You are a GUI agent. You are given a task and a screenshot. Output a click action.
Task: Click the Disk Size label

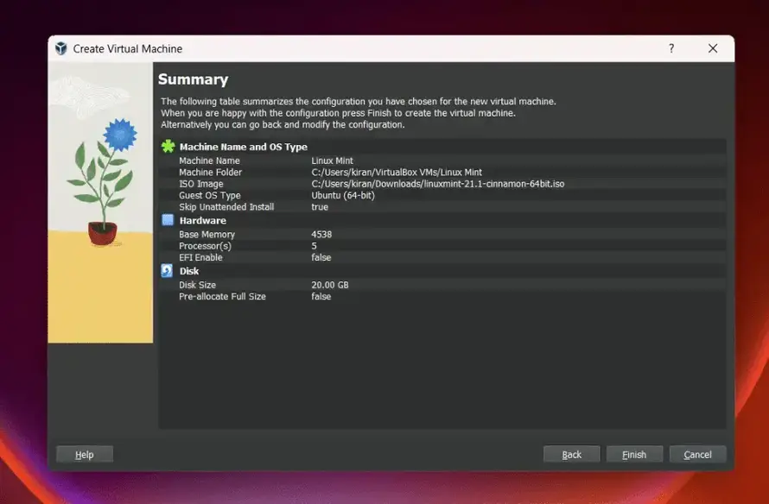[197, 285]
